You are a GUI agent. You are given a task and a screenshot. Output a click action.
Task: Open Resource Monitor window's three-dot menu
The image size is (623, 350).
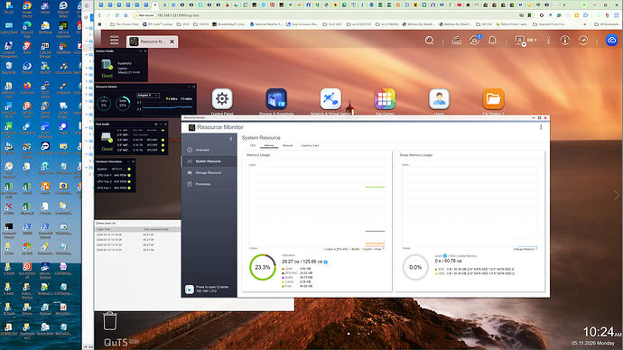point(541,127)
